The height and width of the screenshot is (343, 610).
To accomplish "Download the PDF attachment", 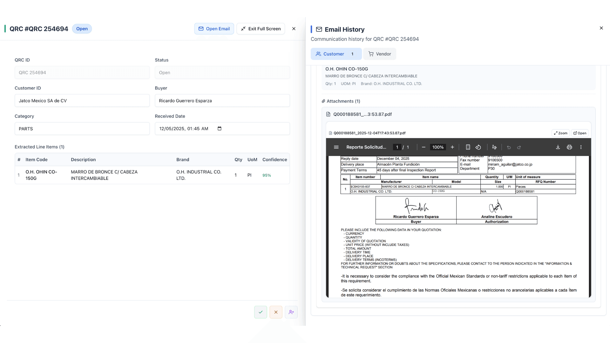I will tap(558, 147).
